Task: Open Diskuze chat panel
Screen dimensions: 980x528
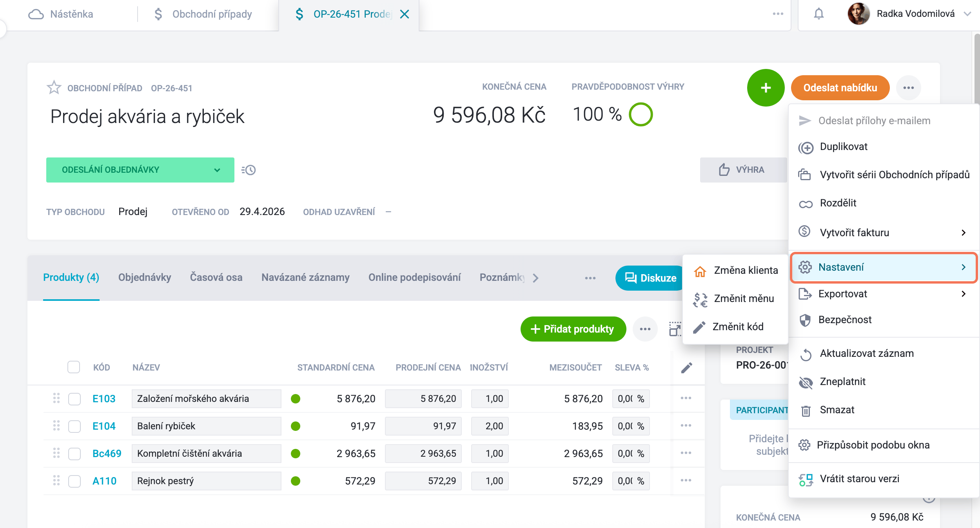Action: (650, 278)
